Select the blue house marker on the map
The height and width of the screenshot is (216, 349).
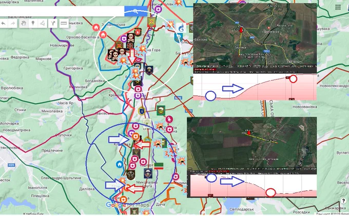120,165
